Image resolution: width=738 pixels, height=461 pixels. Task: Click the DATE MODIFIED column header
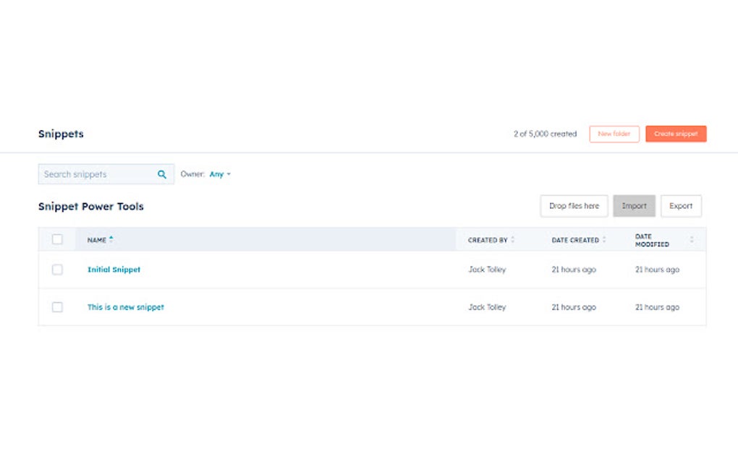pyautogui.click(x=652, y=239)
